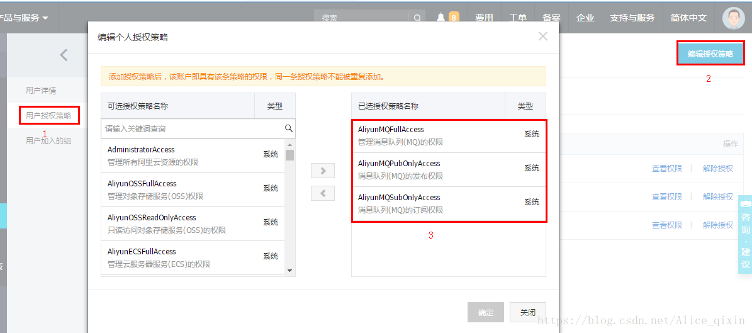Image resolution: width=752 pixels, height=333 pixels.
Task: Click the notification count badge 8
Action: 454,18
